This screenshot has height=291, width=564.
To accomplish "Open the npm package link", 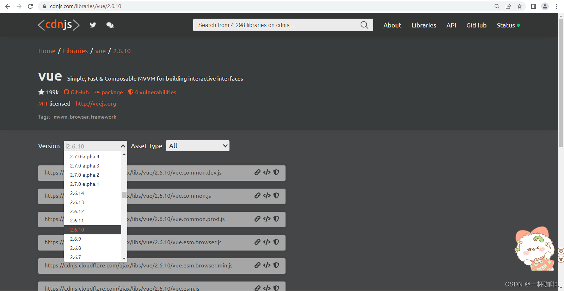I will click(x=108, y=92).
